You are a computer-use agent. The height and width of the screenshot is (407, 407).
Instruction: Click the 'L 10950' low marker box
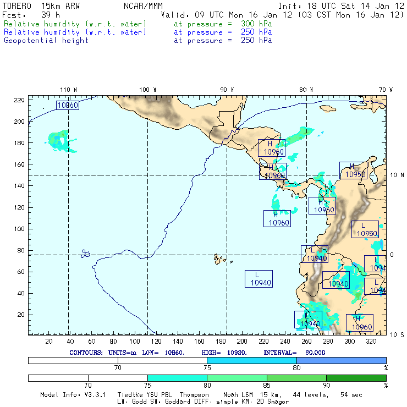pos(365,229)
